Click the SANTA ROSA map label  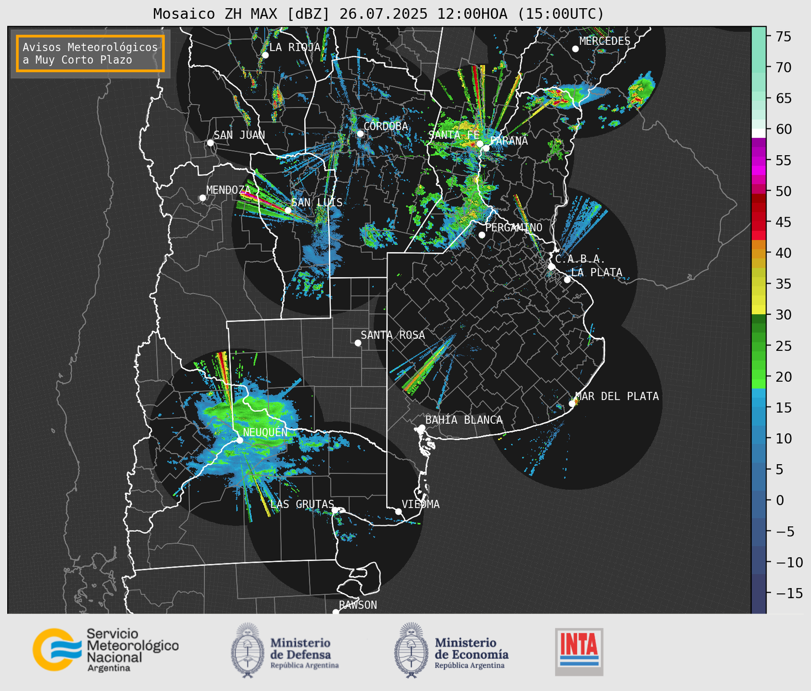(x=393, y=335)
